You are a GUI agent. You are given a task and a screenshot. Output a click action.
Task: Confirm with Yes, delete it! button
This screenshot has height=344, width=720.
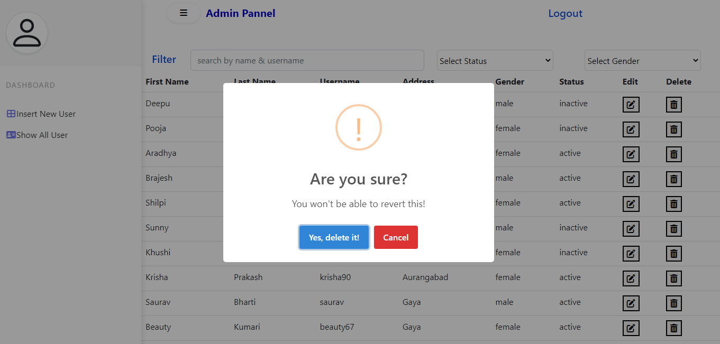[334, 237]
